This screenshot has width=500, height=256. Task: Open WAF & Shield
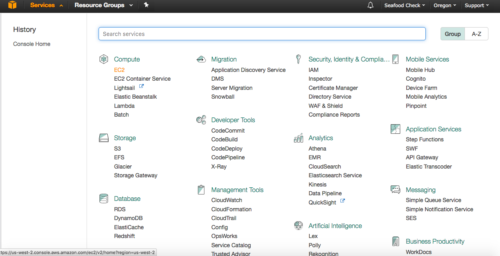coord(326,106)
